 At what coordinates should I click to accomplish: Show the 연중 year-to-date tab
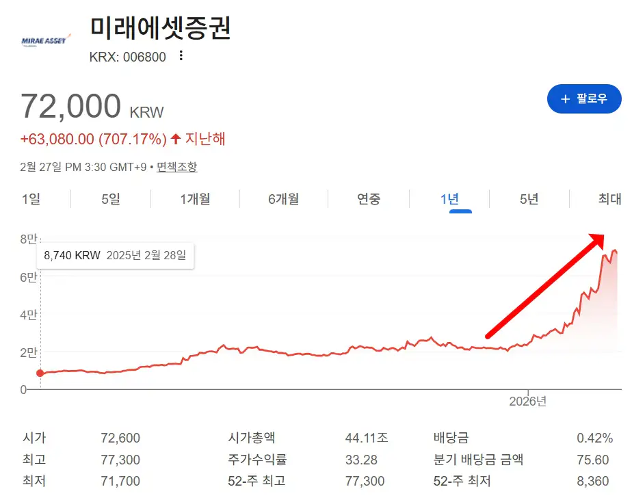(x=369, y=199)
